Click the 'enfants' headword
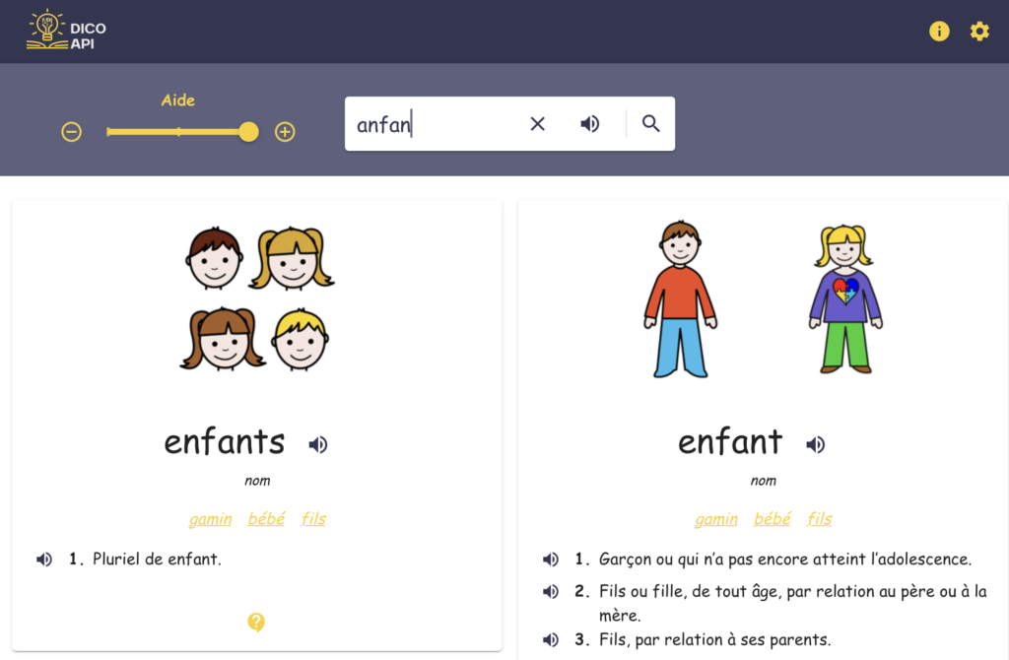The width and height of the screenshot is (1009, 660). 225,442
